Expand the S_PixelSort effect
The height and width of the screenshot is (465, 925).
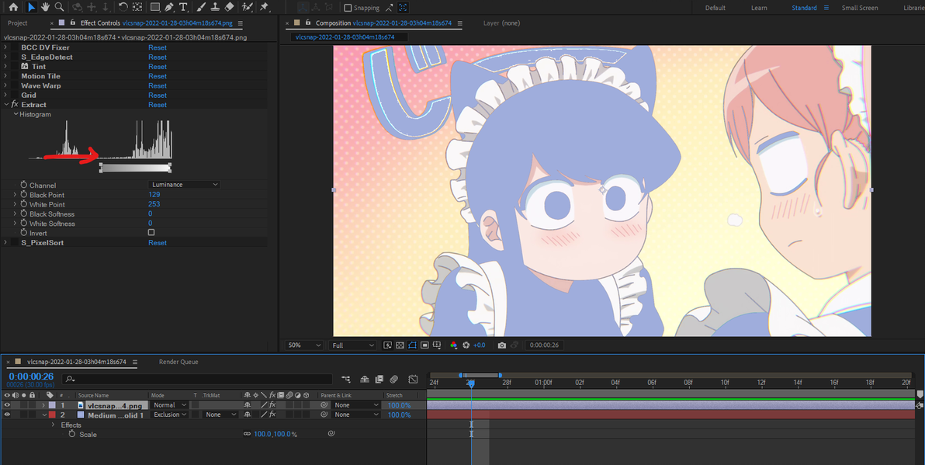tap(6, 242)
